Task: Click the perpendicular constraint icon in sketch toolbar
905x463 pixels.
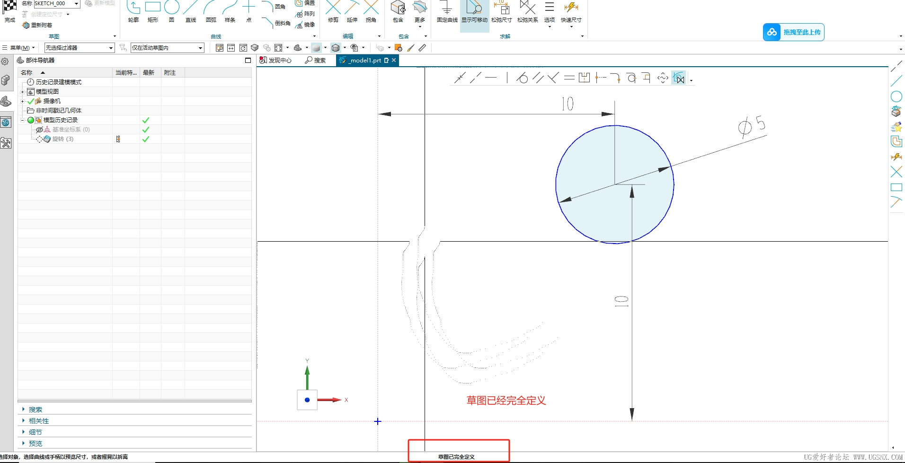Action: tap(553, 78)
